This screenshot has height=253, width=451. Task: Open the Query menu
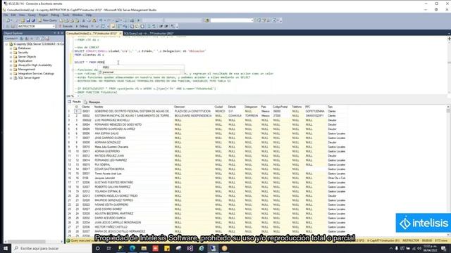[x=32, y=15]
